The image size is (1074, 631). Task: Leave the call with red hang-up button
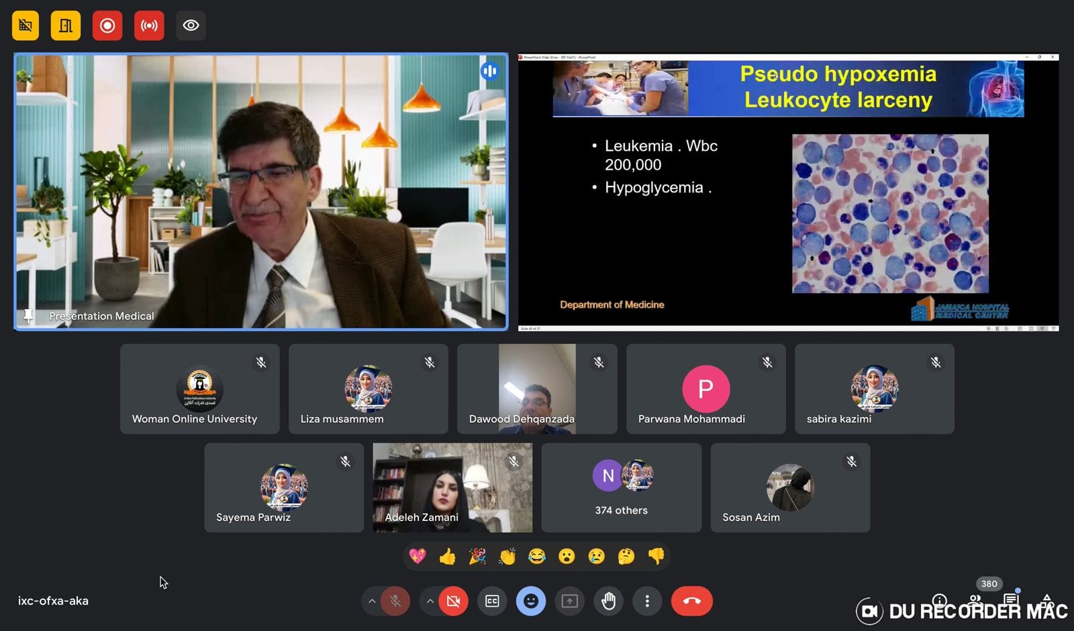[691, 601]
